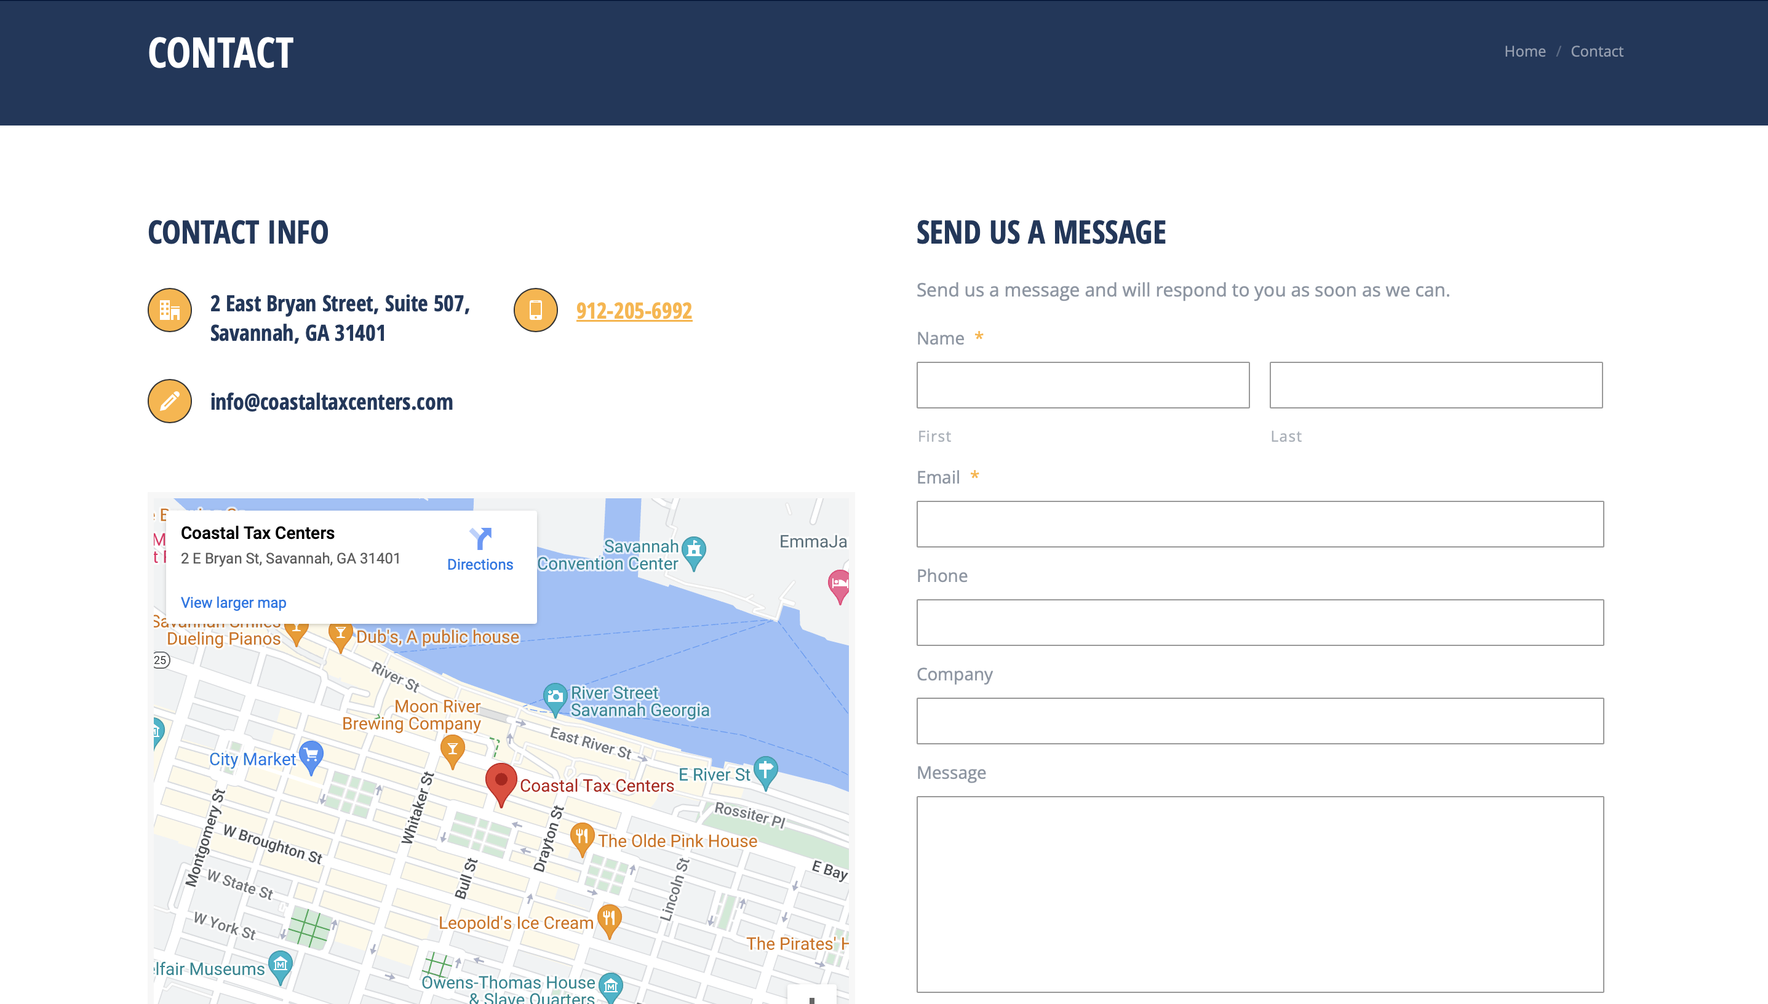1768x1004 pixels.
Task: Select the Contact breadcrumb tab
Action: 1597,51
